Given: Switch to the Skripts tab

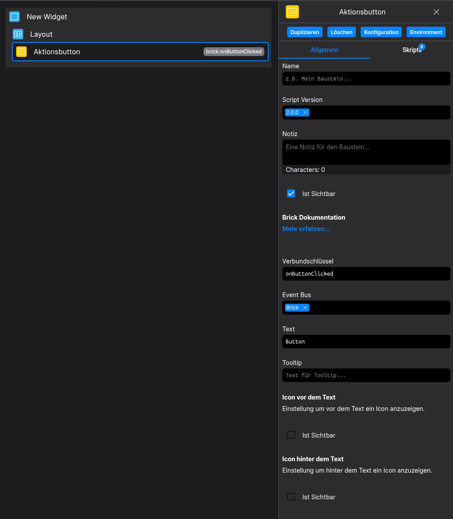Looking at the screenshot, I should pos(412,50).
